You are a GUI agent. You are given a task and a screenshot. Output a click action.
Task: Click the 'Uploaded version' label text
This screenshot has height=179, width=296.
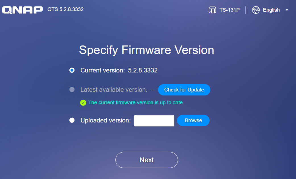click(x=105, y=120)
